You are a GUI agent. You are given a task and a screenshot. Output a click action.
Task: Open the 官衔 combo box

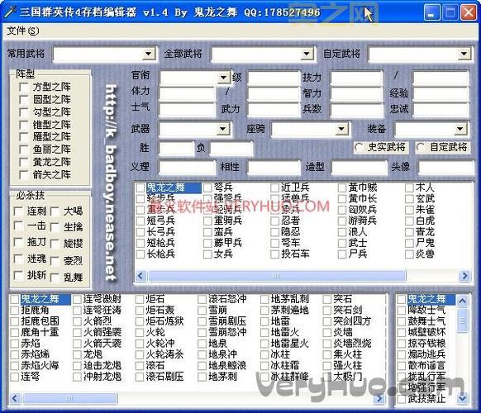click(x=224, y=78)
